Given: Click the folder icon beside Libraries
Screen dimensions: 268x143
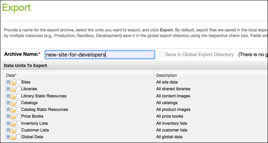Looking at the screenshot, I should (13, 89).
